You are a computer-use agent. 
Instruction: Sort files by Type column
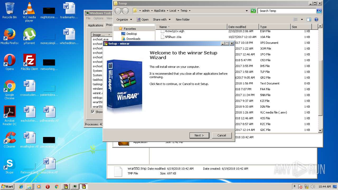click(275, 27)
